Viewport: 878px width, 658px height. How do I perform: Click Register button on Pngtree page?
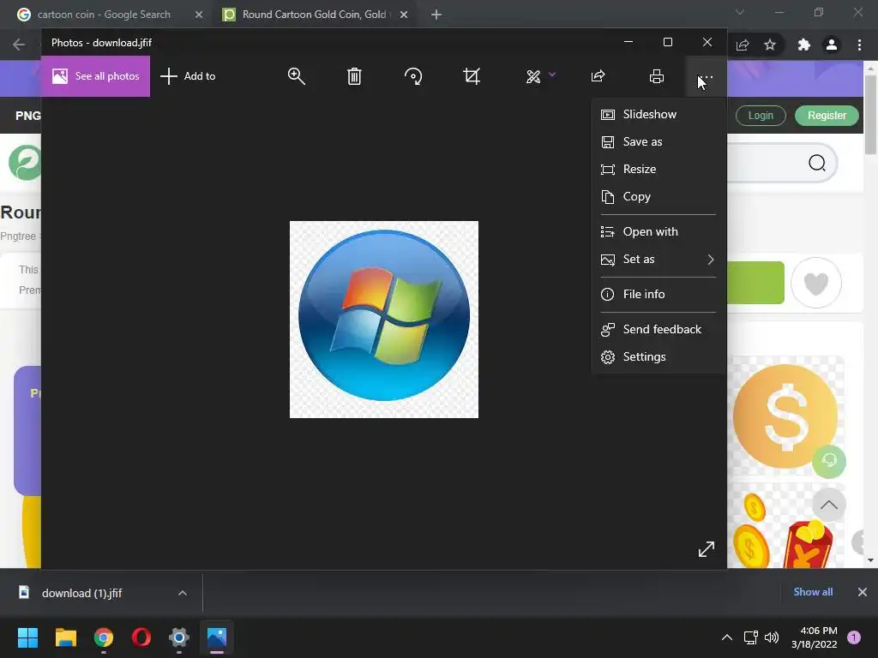827,116
